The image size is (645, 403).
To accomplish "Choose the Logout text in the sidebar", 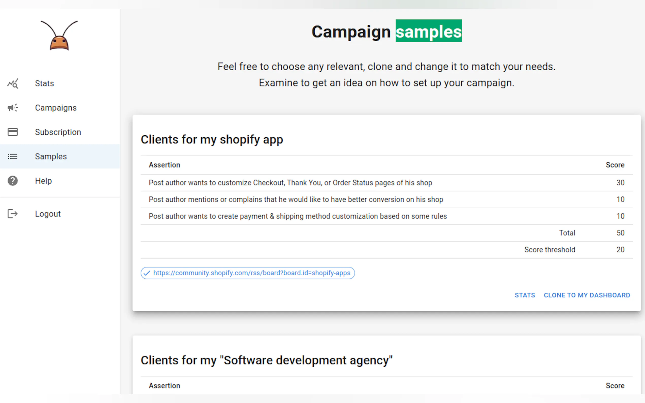I will [48, 214].
